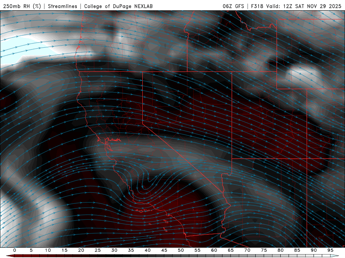
Task: Select the "50" value on the colorbar
Action: (181, 250)
